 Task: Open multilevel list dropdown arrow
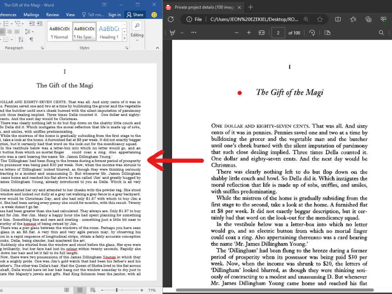(x=23, y=24)
